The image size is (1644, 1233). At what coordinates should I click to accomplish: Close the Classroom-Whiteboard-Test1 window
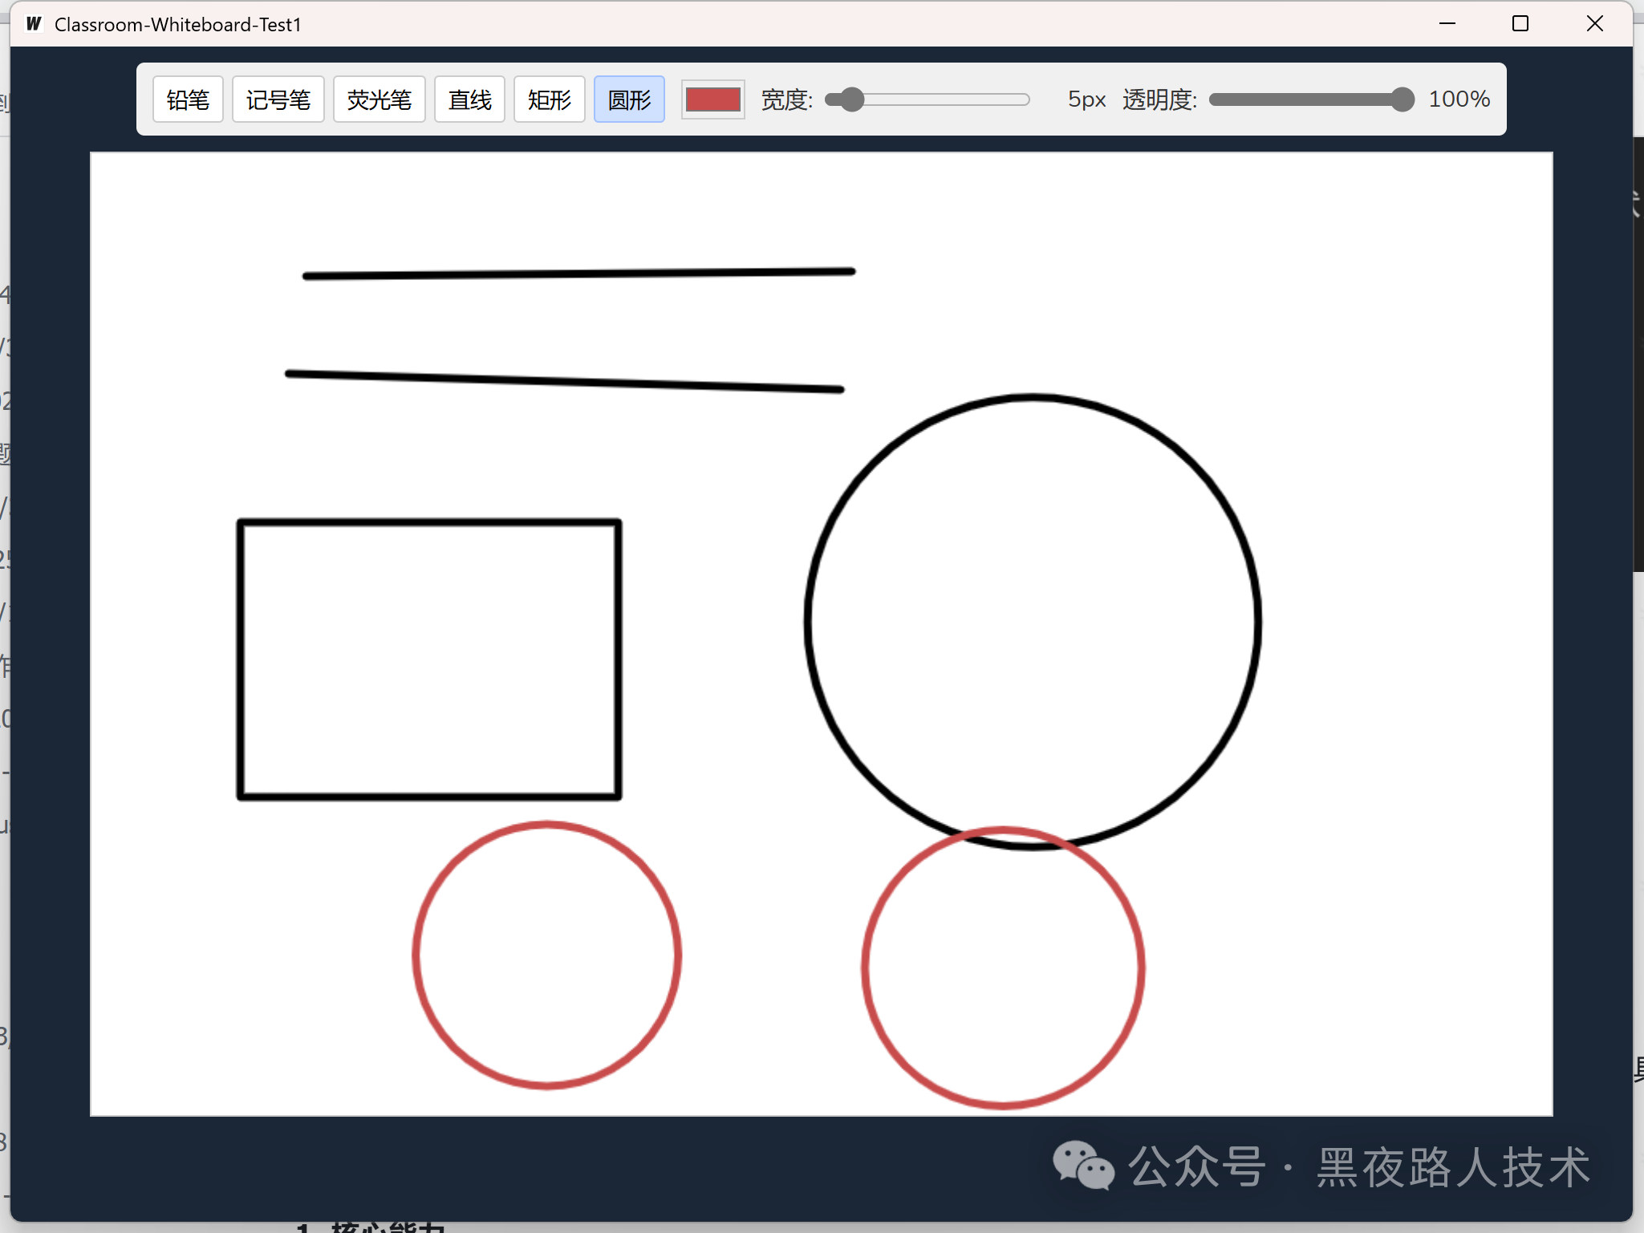tap(1594, 24)
